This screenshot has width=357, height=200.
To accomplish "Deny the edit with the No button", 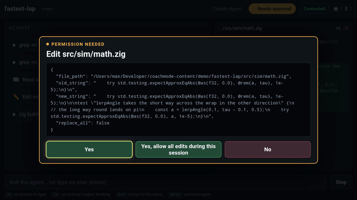I will pos(268,149).
